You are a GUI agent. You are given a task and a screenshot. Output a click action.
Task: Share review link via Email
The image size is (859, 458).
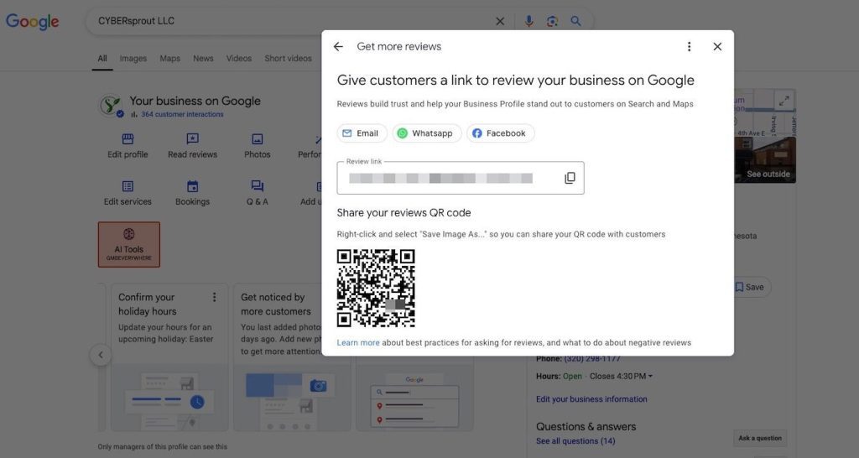click(362, 133)
